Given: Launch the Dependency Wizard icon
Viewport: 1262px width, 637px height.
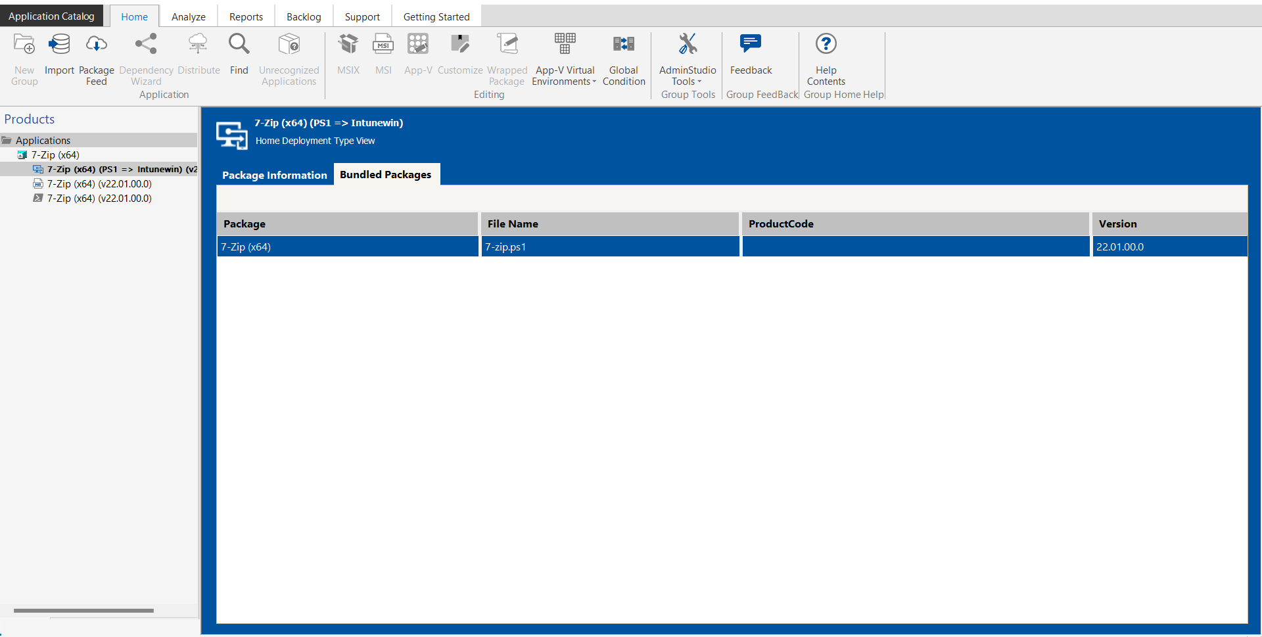Looking at the screenshot, I should [x=146, y=45].
